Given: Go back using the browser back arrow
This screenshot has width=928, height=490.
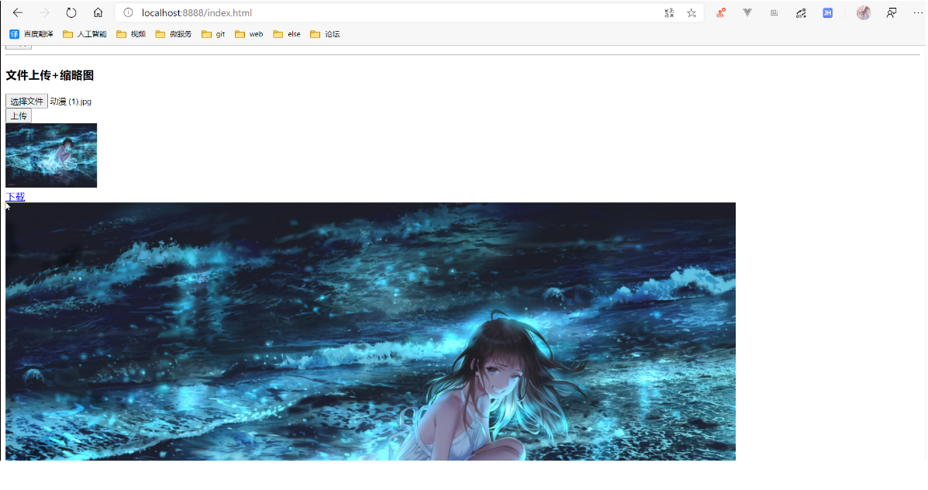Looking at the screenshot, I should [18, 12].
